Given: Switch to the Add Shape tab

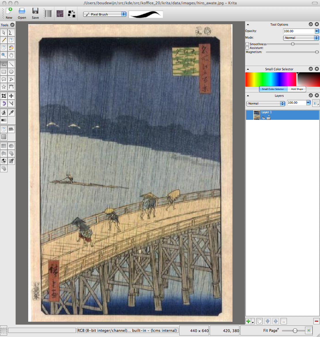Looking at the screenshot, I should point(297,89).
